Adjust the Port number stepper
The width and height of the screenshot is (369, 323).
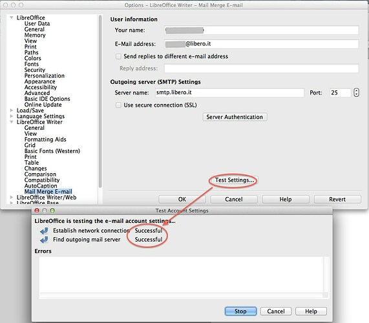click(x=356, y=92)
